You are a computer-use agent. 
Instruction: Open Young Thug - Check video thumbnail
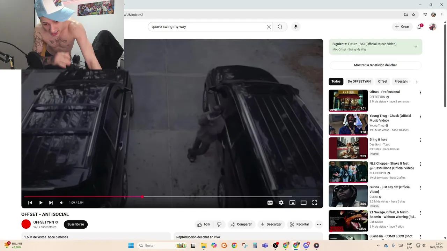tap(348, 124)
